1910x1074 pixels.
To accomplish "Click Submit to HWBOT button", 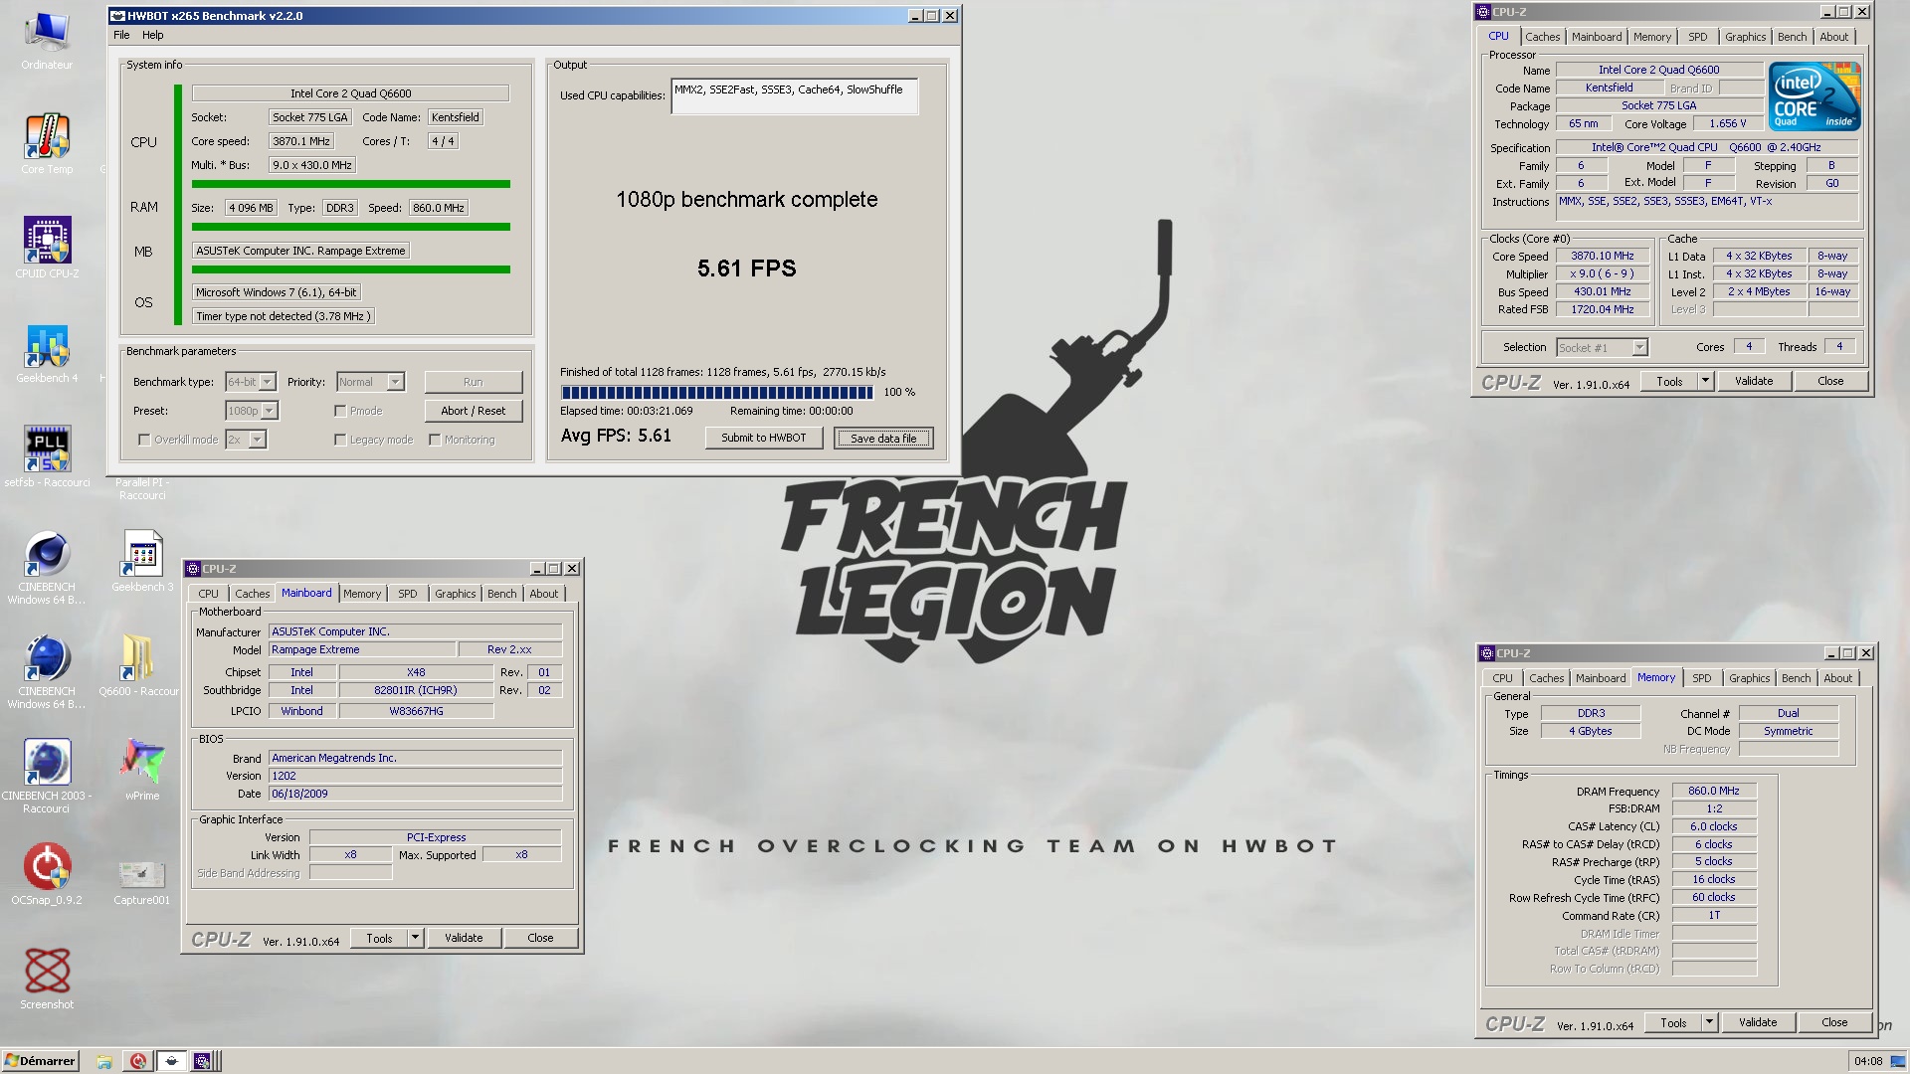I will [x=763, y=438].
